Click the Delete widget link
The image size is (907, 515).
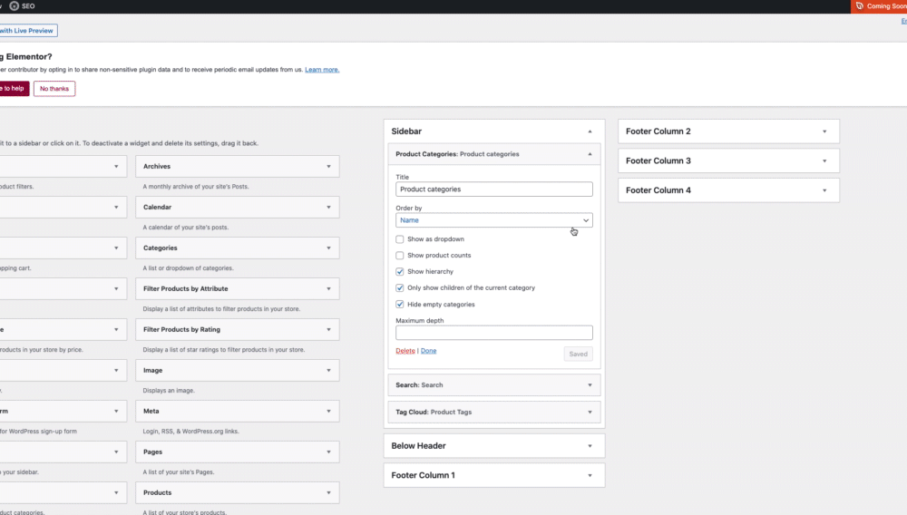pyautogui.click(x=405, y=351)
